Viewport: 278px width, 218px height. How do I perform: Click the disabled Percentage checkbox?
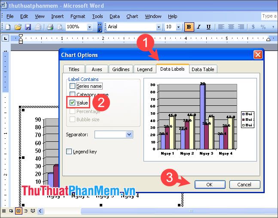pos(72,111)
